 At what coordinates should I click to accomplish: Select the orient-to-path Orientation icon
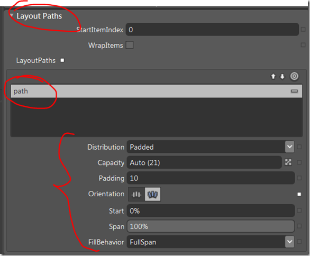(153, 194)
